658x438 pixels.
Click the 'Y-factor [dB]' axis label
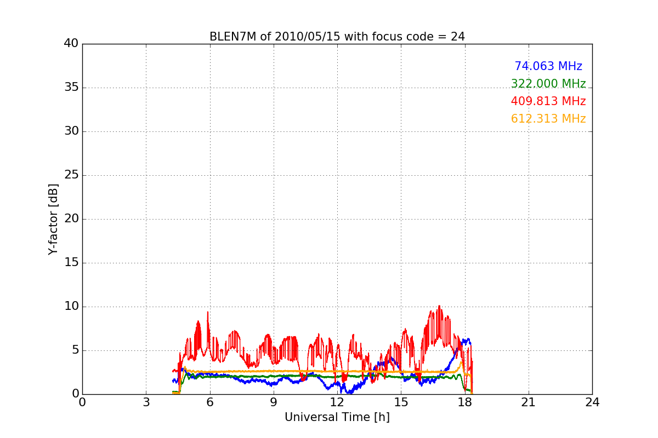[x=53, y=219]
